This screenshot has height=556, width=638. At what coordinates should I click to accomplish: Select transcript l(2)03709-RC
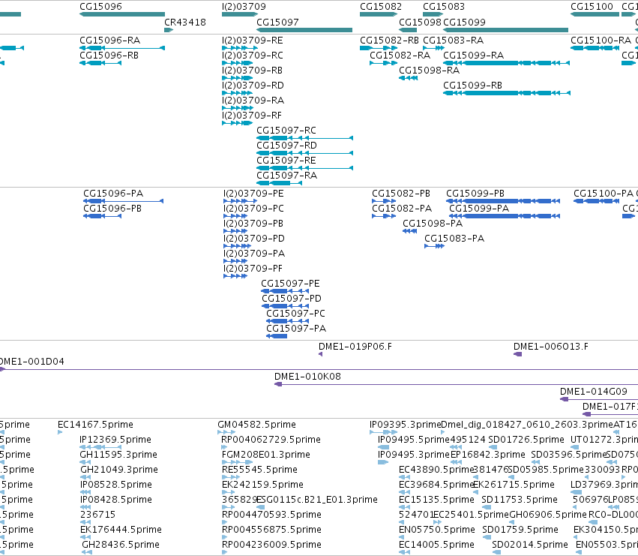point(252,56)
